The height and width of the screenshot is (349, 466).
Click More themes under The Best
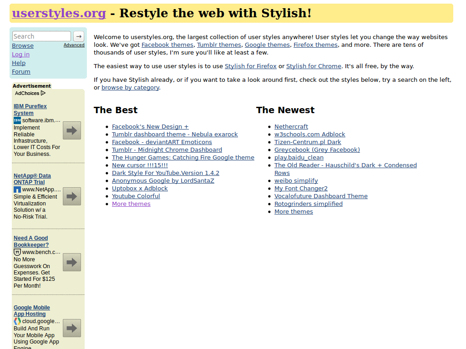[x=131, y=204]
